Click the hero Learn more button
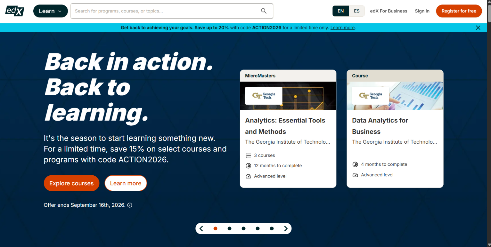Viewport: 491px width, 247px height. click(126, 183)
